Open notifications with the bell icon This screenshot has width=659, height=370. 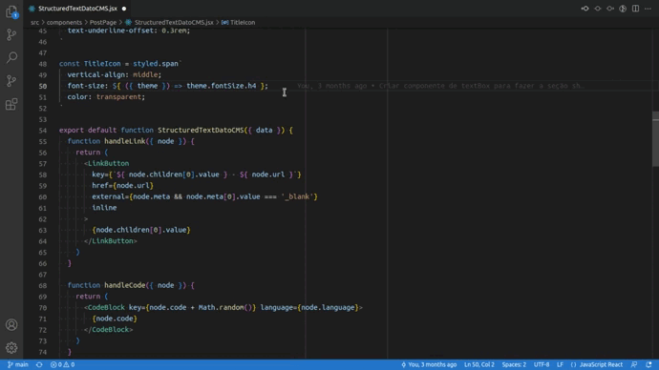click(x=648, y=364)
